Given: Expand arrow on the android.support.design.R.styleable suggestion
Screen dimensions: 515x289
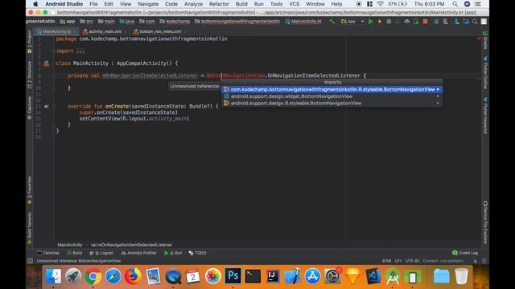Looking at the screenshot, I should [x=438, y=104].
